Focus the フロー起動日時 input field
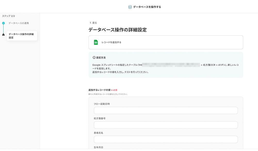The width and height of the screenshot is (258, 151). (166, 111)
